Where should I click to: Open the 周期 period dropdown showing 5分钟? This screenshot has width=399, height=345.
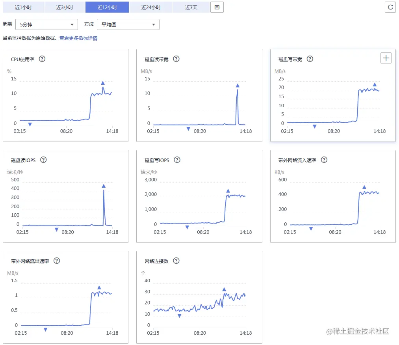pyautogui.click(x=46, y=24)
